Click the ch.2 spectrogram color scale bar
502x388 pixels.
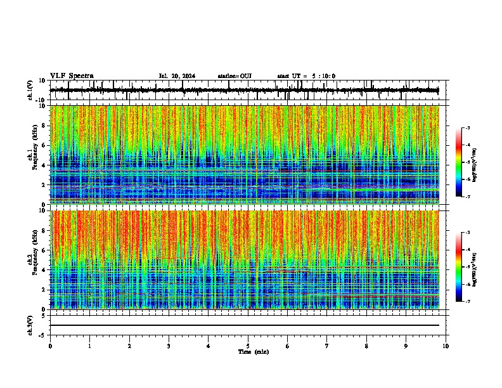pos(459,267)
